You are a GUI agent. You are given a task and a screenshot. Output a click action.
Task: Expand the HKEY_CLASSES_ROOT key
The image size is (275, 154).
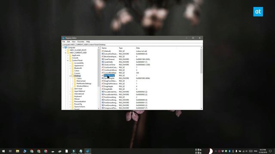click(65, 50)
